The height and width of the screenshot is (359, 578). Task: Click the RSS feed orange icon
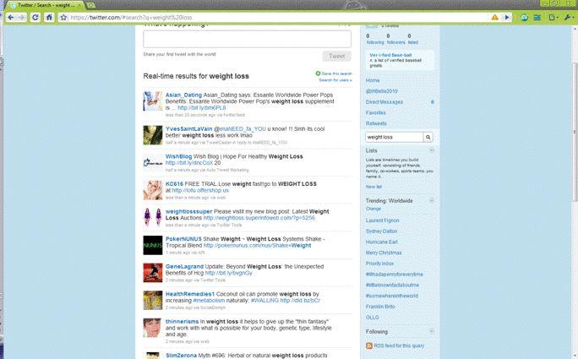[368, 345]
